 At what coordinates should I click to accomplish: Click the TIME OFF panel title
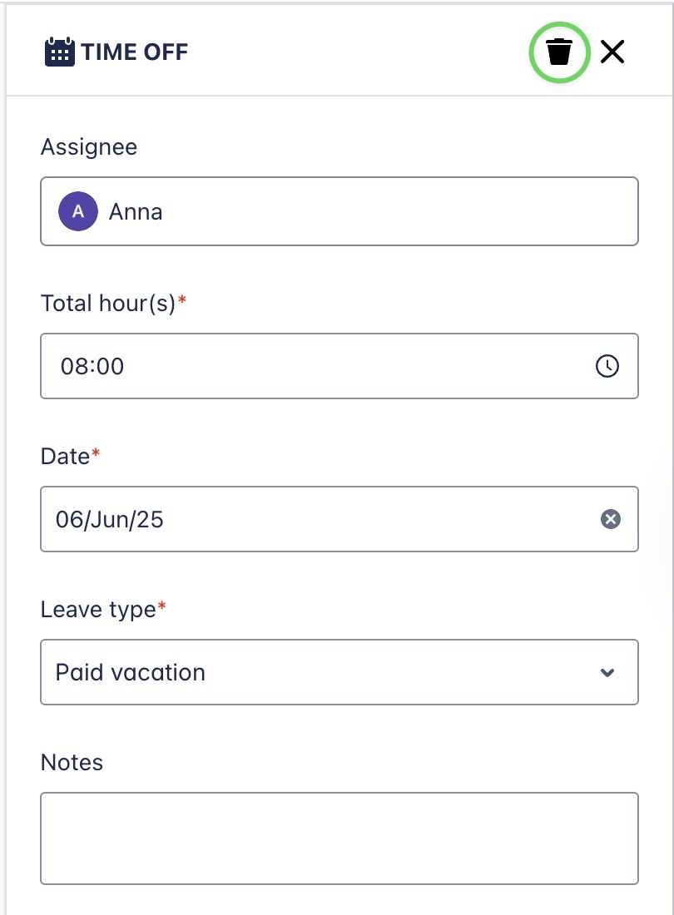point(135,52)
